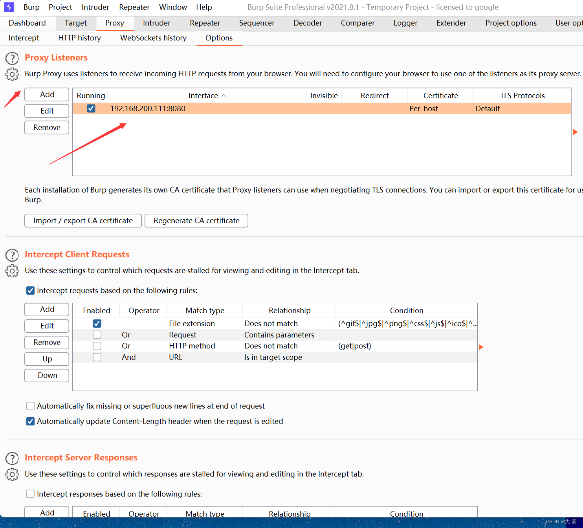Move client request rule Up
Image resolution: width=583 pixels, height=528 pixels.
click(x=47, y=359)
